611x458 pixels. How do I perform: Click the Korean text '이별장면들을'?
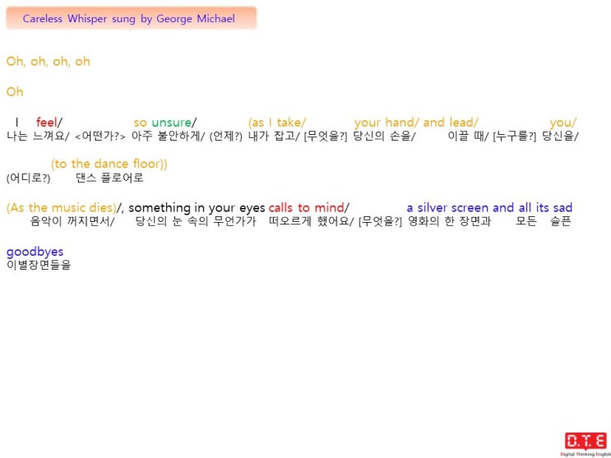pyautogui.click(x=39, y=265)
